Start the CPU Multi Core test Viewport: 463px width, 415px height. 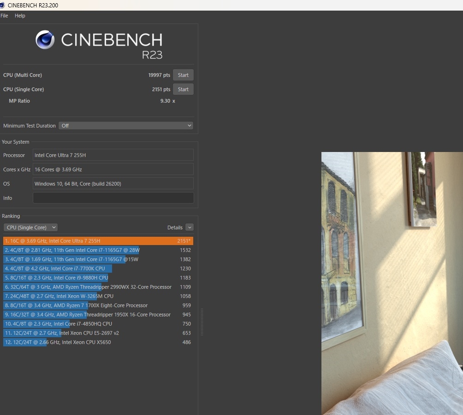point(183,75)
